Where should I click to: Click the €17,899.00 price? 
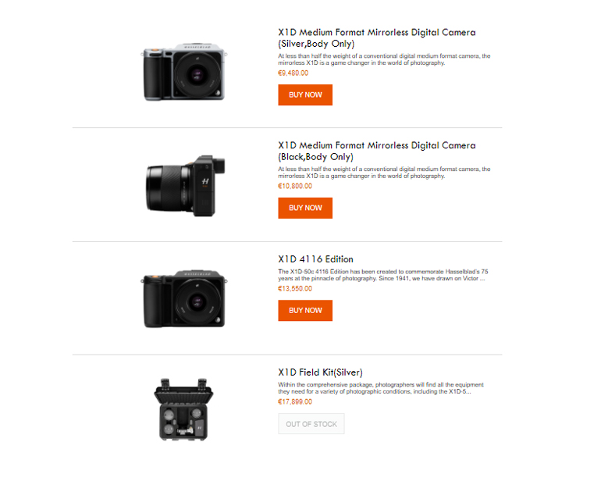point(295,401)
